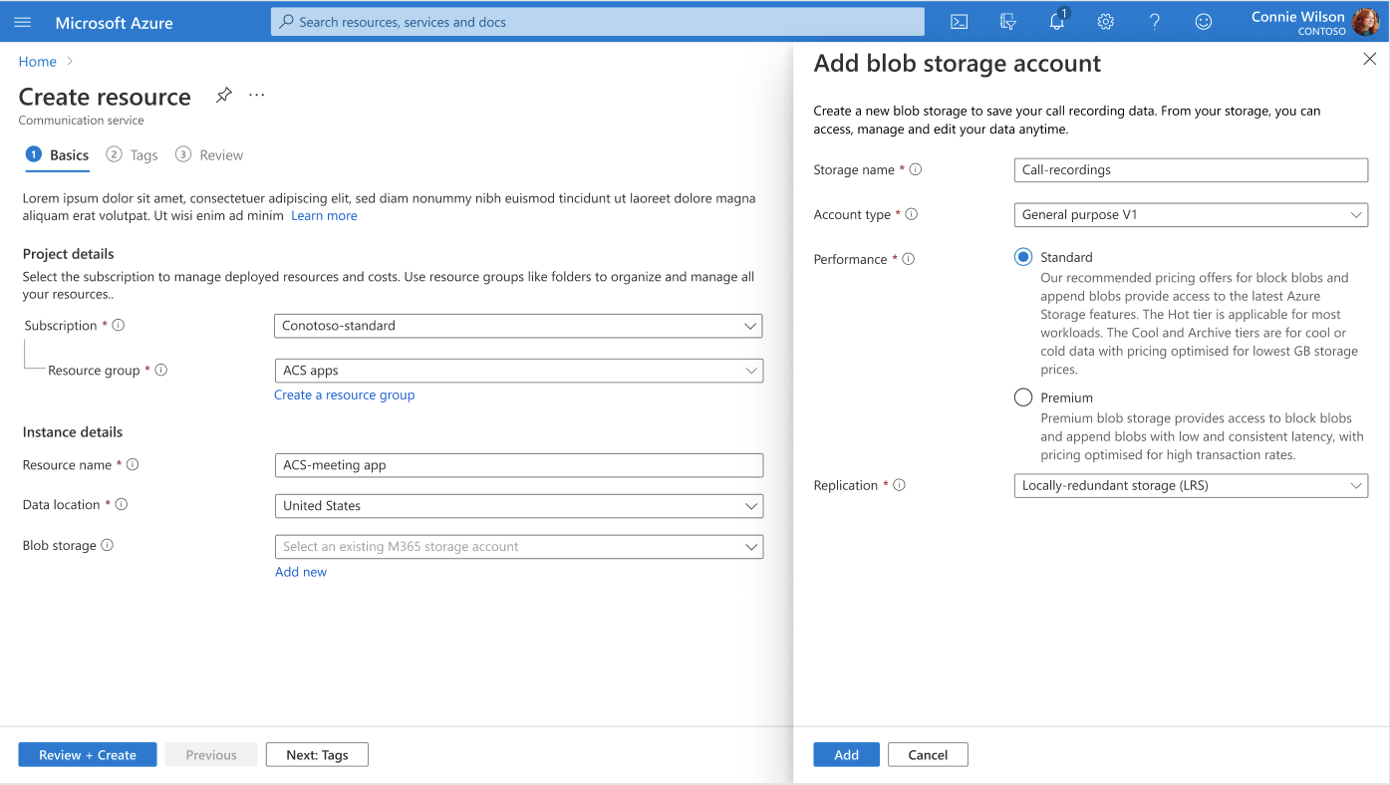
Task: Select the Standard performance option
Action: point(1023,257)
